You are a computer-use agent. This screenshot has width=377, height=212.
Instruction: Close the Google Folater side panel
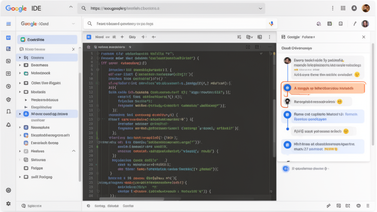(x=363, y=37)
